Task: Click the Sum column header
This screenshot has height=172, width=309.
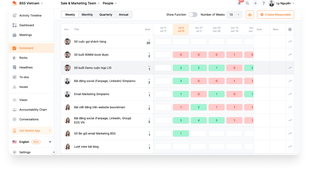Action: click(259, 29)
